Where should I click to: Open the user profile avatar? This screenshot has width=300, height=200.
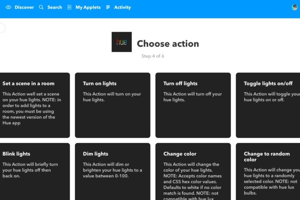click(295, 7)
